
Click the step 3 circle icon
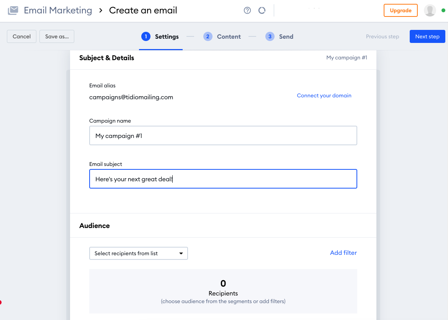click(270, 37)
